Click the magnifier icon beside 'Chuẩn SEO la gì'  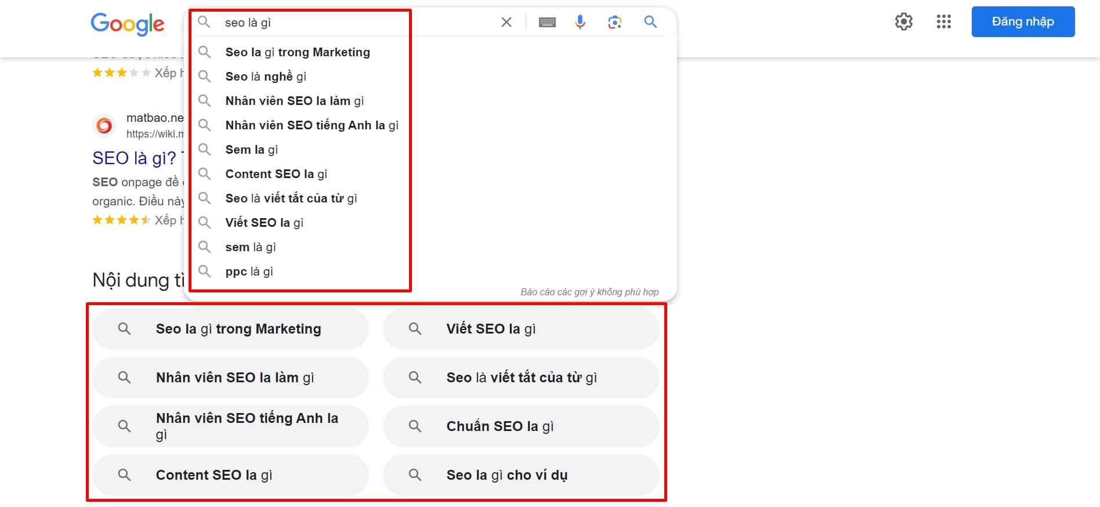[x=415, y=426]
